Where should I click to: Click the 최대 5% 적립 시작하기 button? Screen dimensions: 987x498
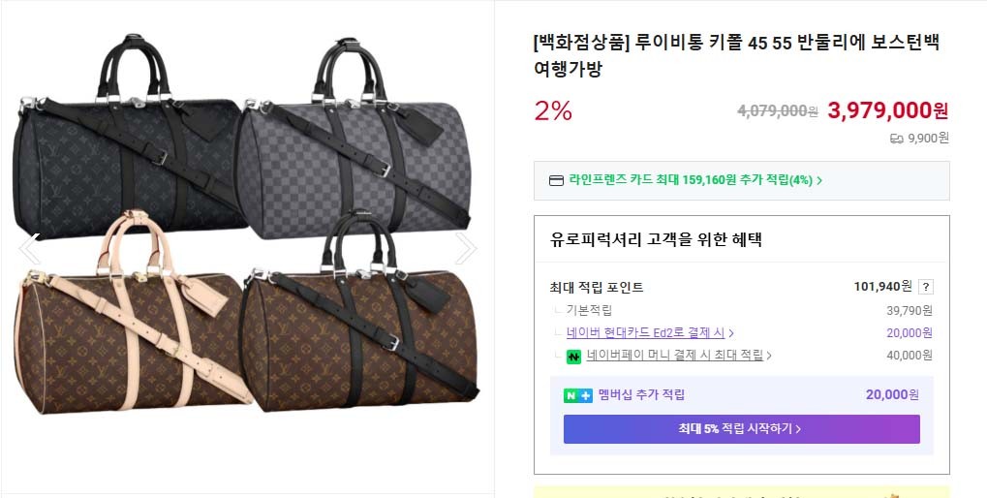point(741,429)
